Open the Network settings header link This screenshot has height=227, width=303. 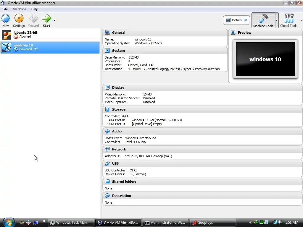(119, 149)
